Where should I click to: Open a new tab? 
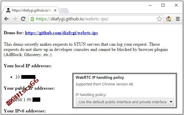[x=64, y=10]
